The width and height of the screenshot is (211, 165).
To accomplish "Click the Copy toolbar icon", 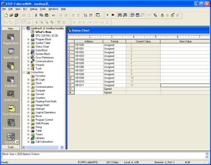I will (x=41, y=15).
